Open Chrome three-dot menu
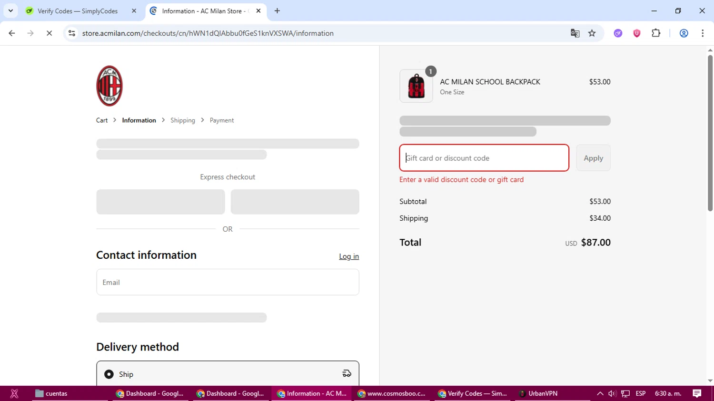 (x=703, y=33)
